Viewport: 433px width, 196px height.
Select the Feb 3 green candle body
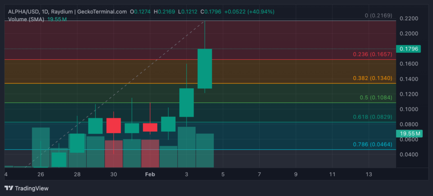[187, 103]
